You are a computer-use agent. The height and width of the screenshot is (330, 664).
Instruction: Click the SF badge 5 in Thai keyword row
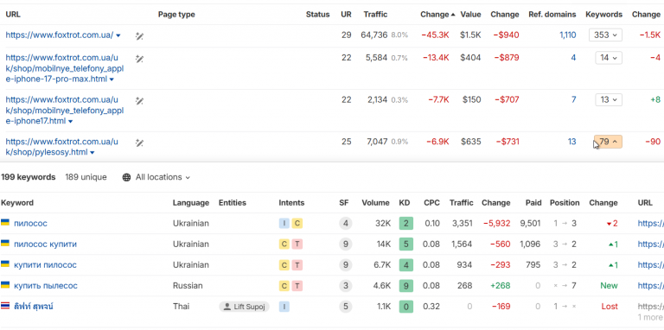[346, 307]
